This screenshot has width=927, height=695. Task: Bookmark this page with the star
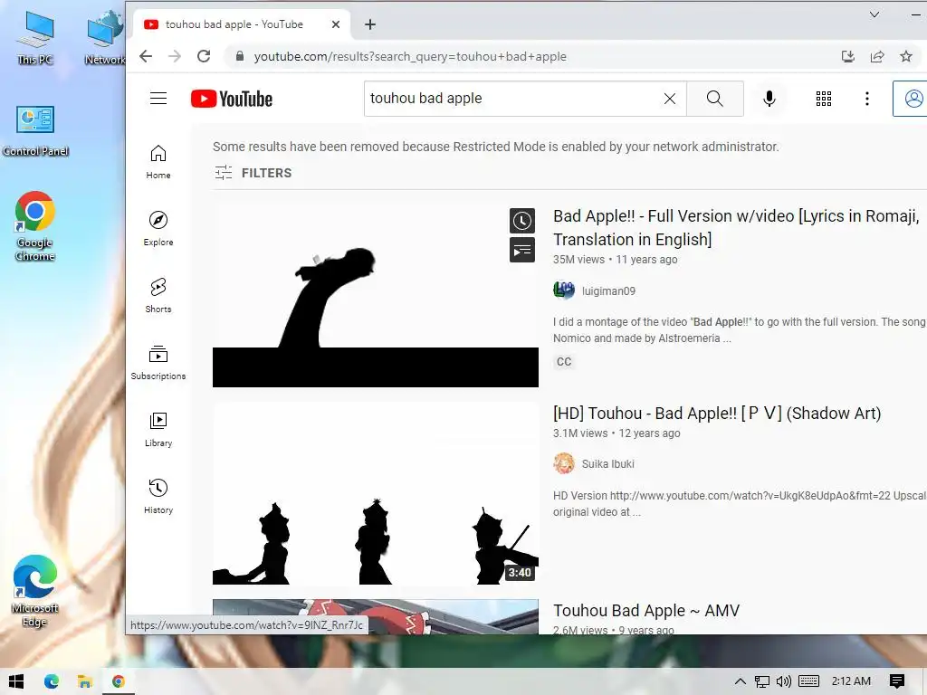pyautogui.click(x=905, y=56)
